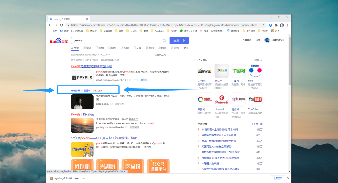
Task: Open the VJ师网 site icon
Action: pos(205,71)
